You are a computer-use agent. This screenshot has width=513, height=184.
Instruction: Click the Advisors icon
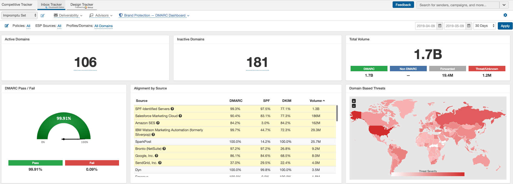pos(91,15)
